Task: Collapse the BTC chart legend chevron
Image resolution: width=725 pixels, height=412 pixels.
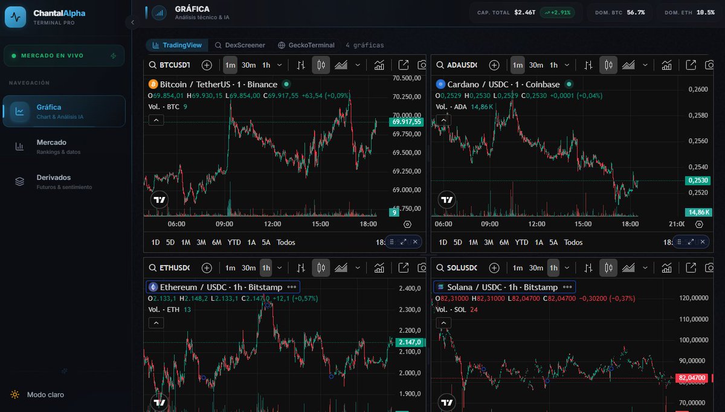Action: [x=156, y=120]
